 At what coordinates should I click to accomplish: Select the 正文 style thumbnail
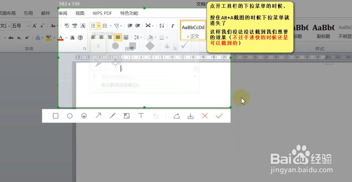pos(193,30)
